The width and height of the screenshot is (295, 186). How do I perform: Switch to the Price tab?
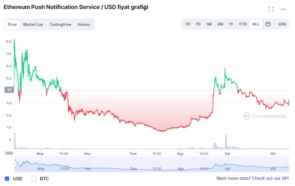[x=12, y=25]
